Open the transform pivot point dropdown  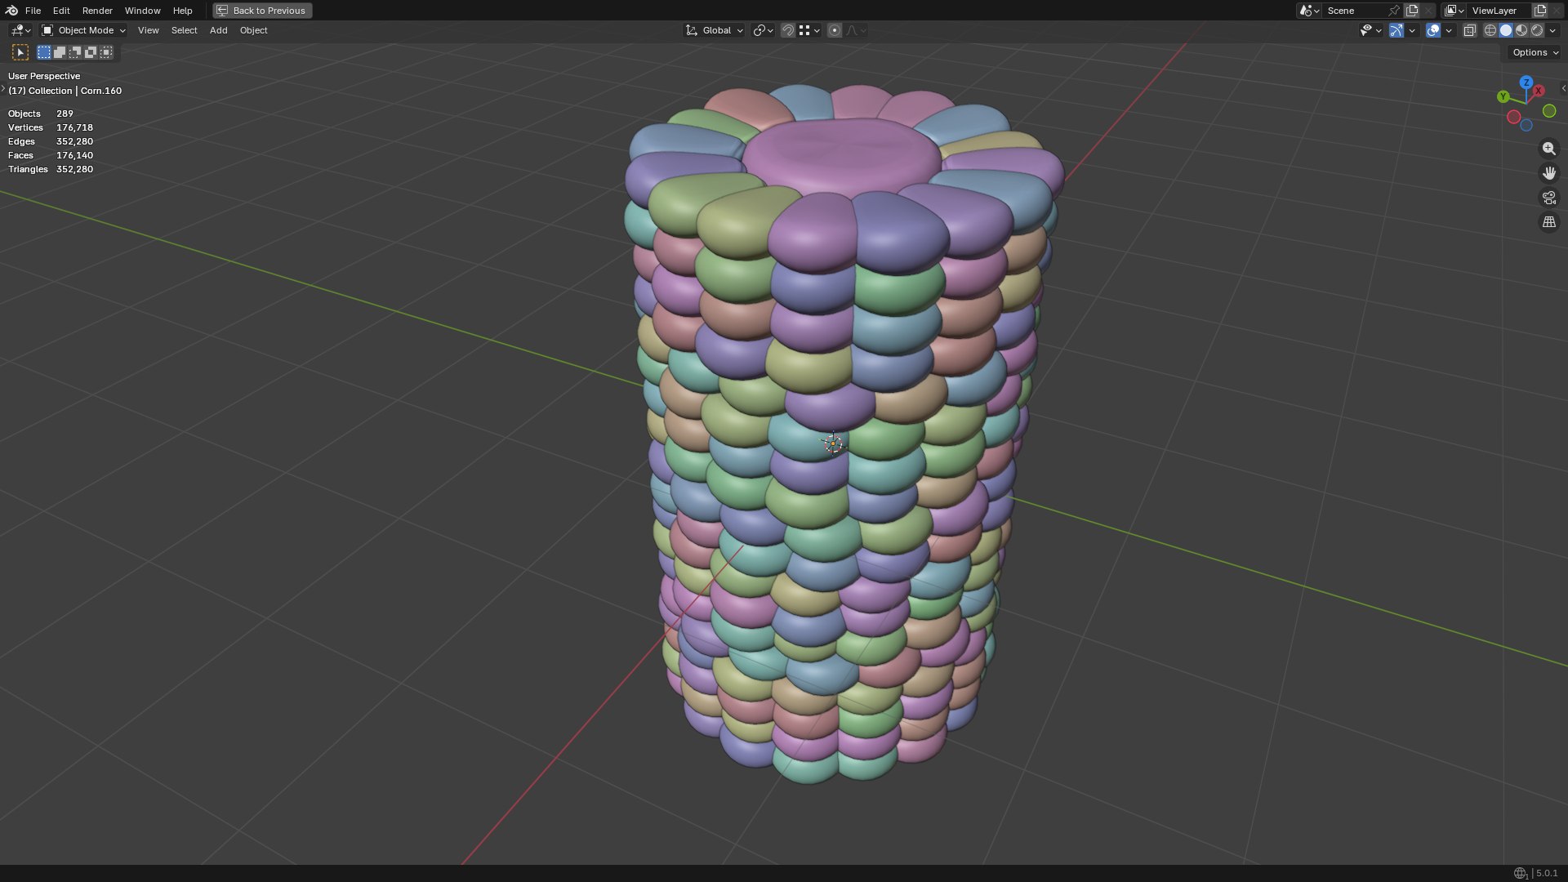click(x=763, y=30)
